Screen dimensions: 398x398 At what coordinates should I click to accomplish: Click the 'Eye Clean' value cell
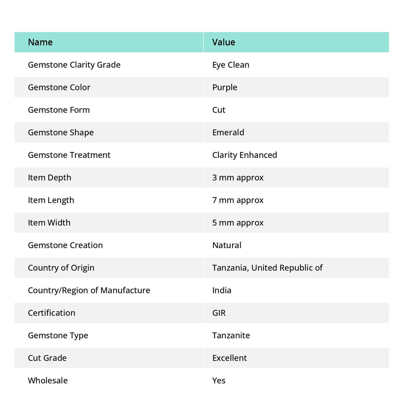pos(230,65)
